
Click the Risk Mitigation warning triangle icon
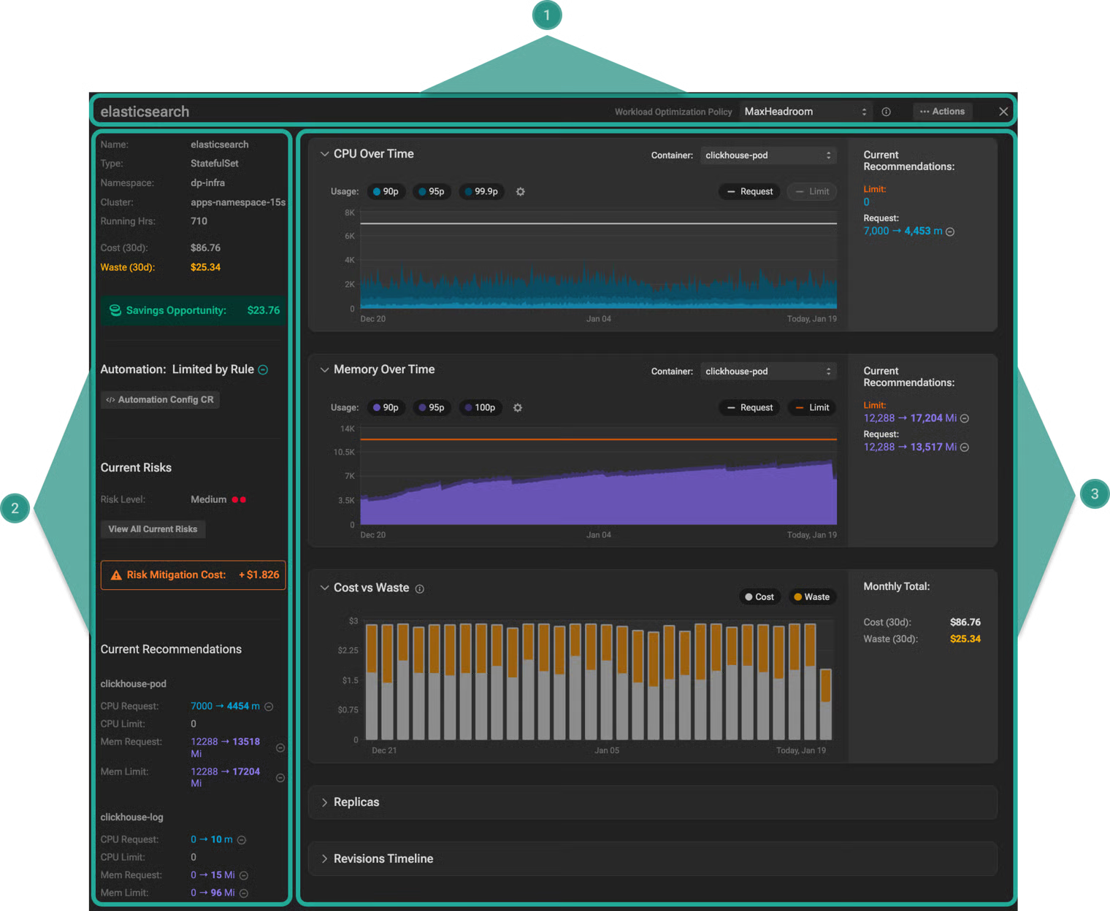click(116, 575)
